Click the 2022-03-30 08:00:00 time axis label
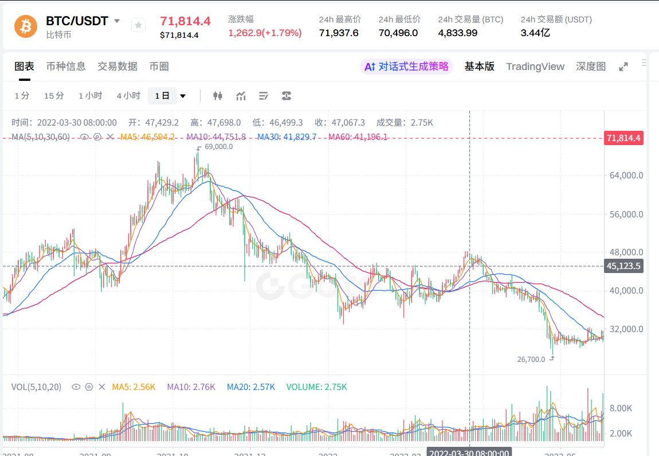 point(469,452)
